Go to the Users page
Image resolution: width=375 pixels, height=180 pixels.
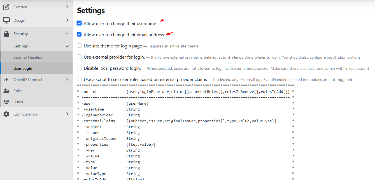36,102
